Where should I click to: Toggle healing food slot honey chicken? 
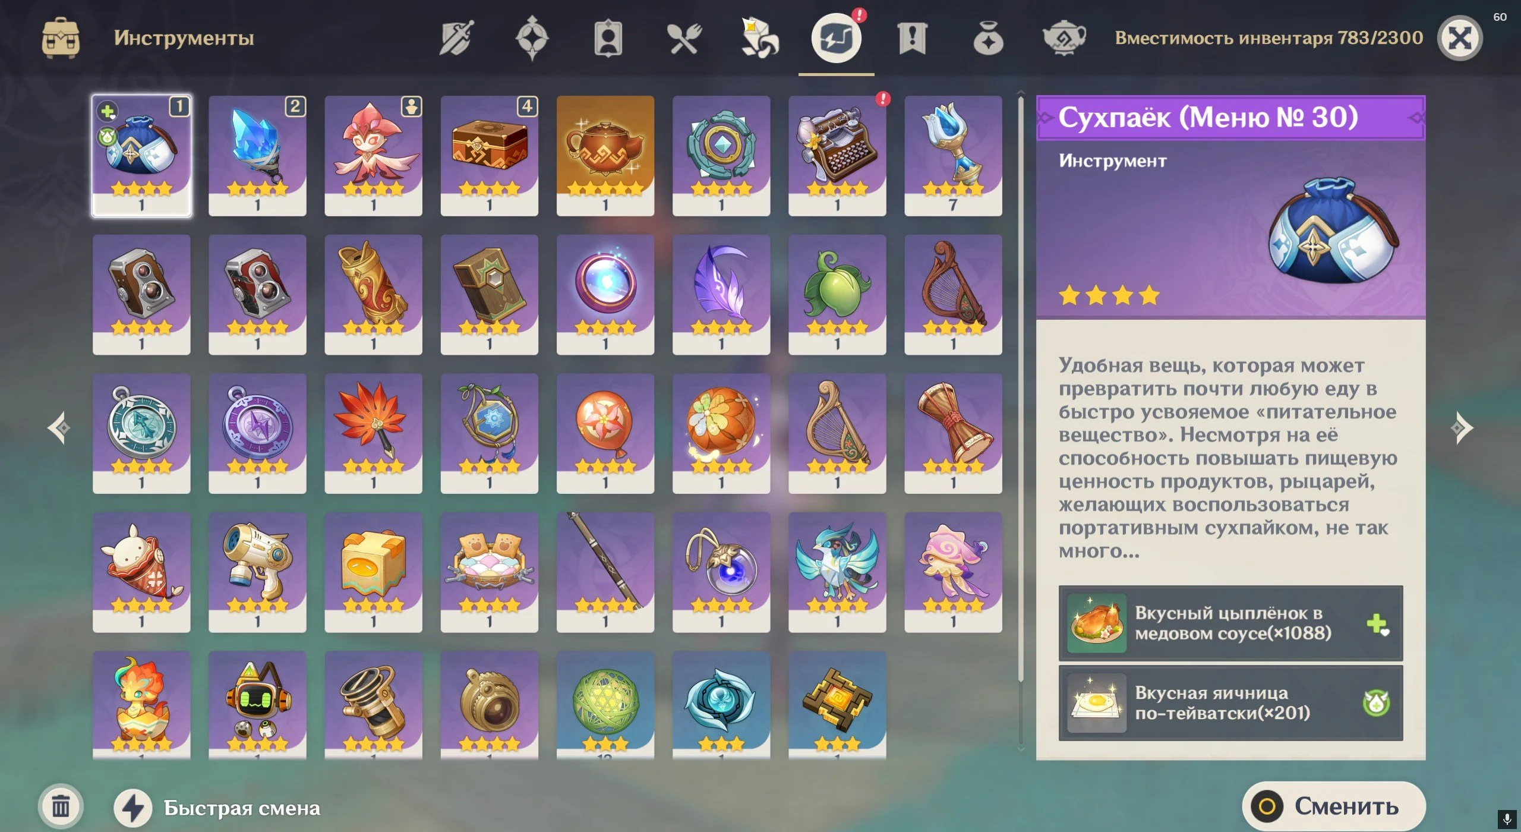(1230, 623)
